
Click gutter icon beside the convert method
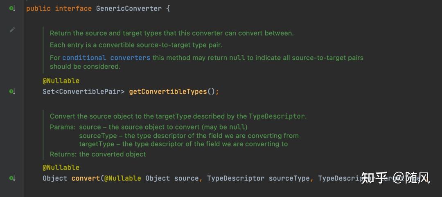point(12,178)
